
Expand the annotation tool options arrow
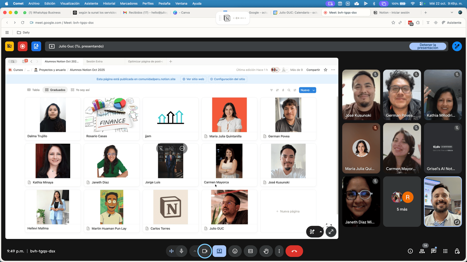320,232
